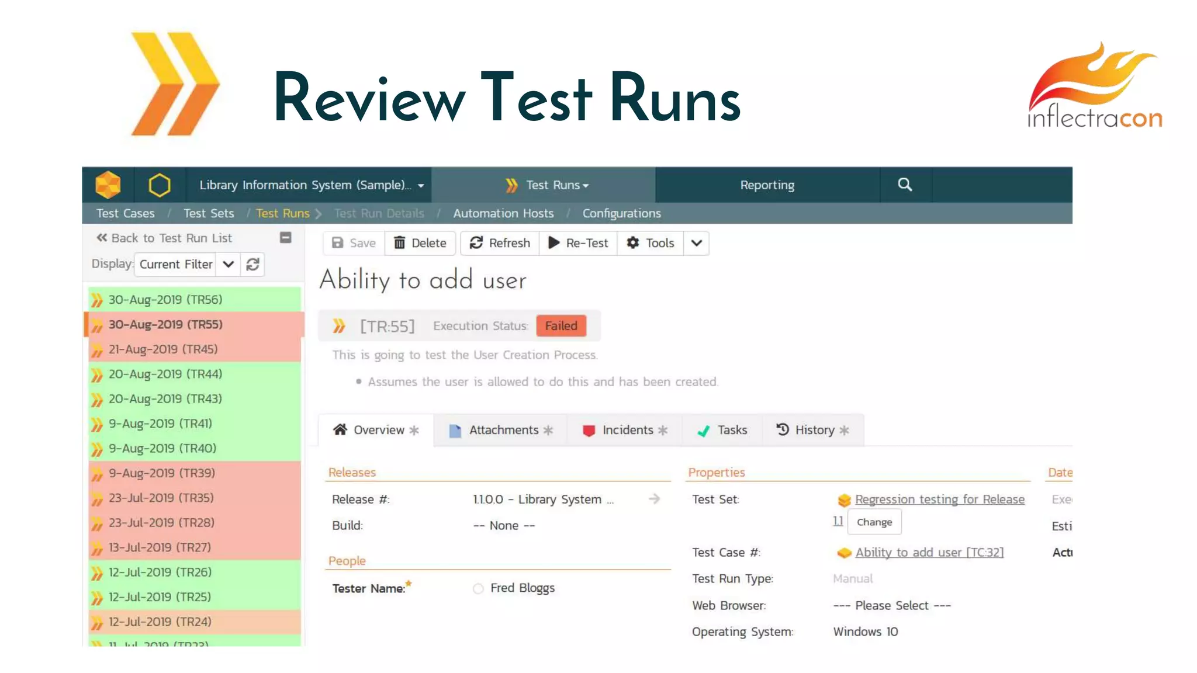Click the Save button

354,243
